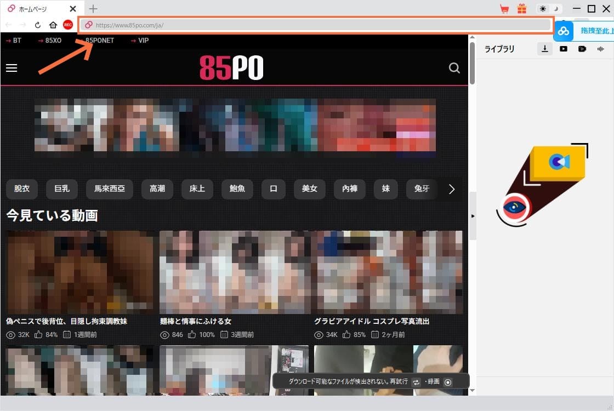614x411 pixels.
Task: Show more category tags with right chevron
Action: 452,189
